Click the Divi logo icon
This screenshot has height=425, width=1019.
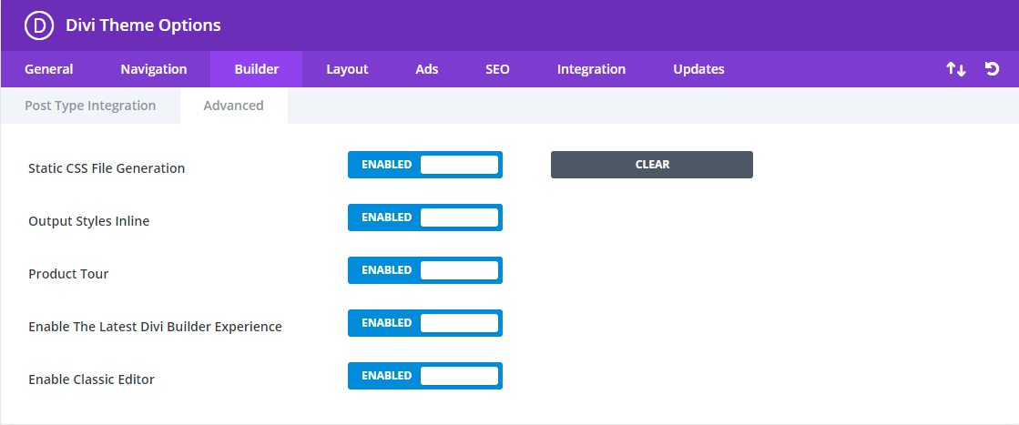point(38,25)
